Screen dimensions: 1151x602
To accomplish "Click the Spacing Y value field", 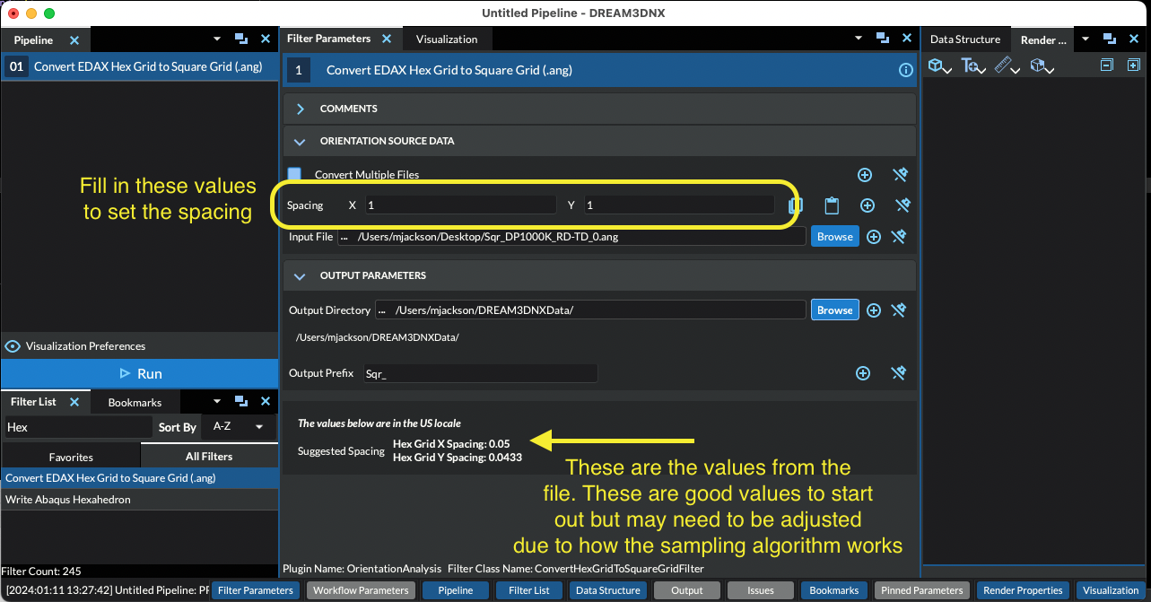I will (x=679, y=205).
